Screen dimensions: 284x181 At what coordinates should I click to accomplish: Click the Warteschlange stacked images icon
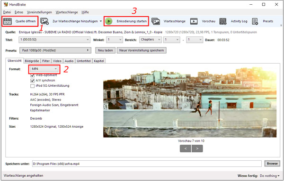coord(156,21)
